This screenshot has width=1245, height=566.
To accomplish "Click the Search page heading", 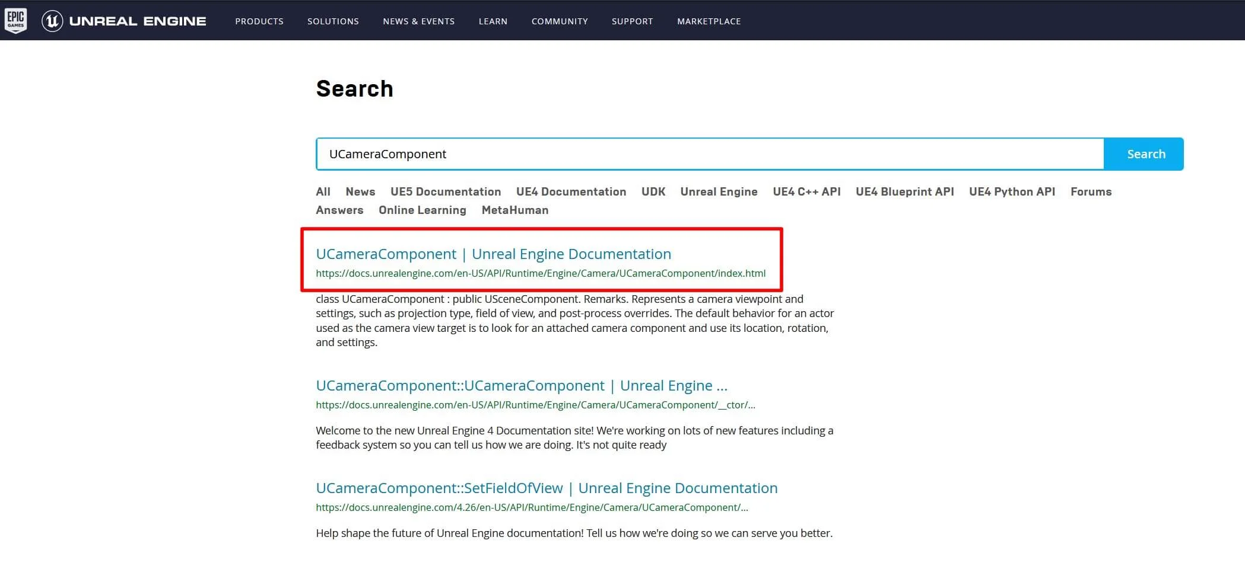I will tap(354, 89).
